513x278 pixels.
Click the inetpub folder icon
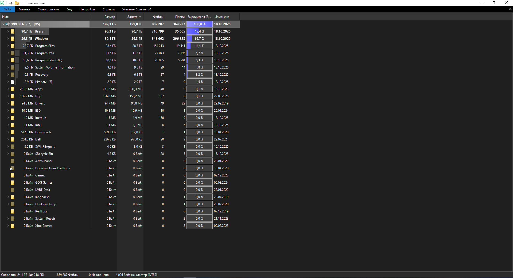coord(12,118)
